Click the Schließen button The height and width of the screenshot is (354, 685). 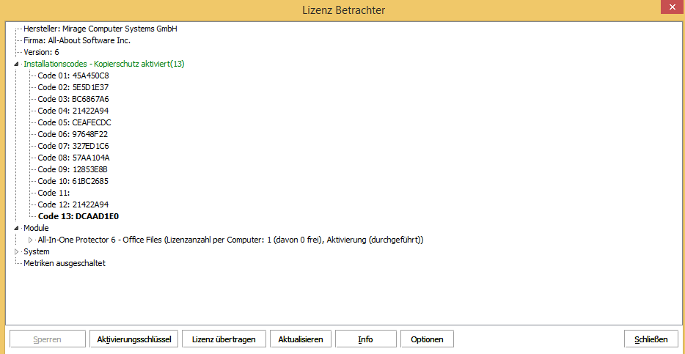[x=651, y=339]
